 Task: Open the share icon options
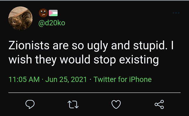pos(159,104)
